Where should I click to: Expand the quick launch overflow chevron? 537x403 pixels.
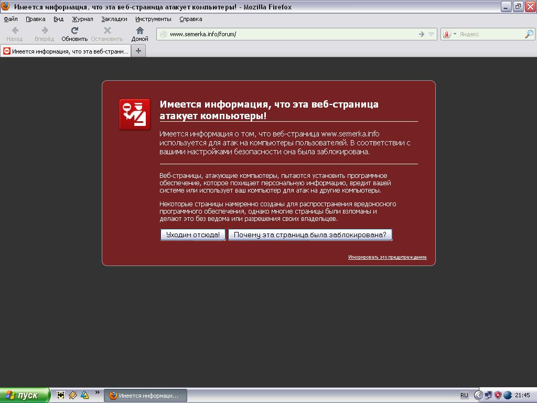click(97, 393)
